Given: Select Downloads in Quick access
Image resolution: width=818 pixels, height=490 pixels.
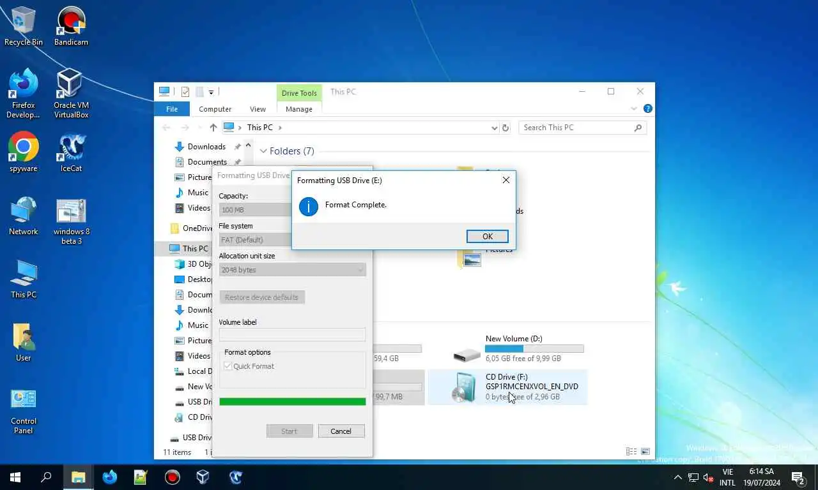Looking at the screenshot, I should 206,147.
